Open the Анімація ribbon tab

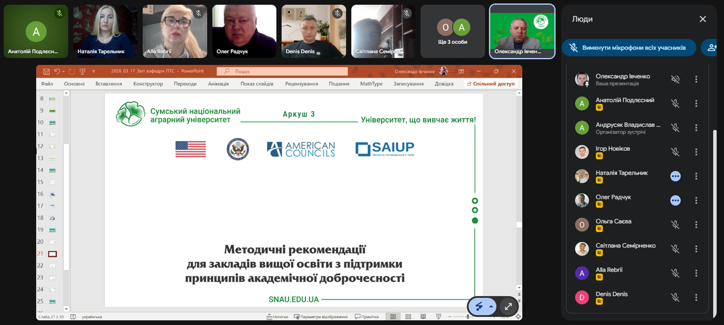[x=218, y=84]
